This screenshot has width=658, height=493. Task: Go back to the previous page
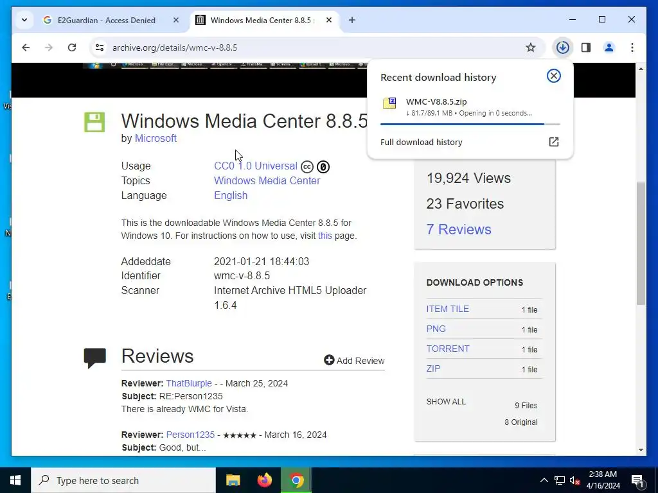(26, 48)
